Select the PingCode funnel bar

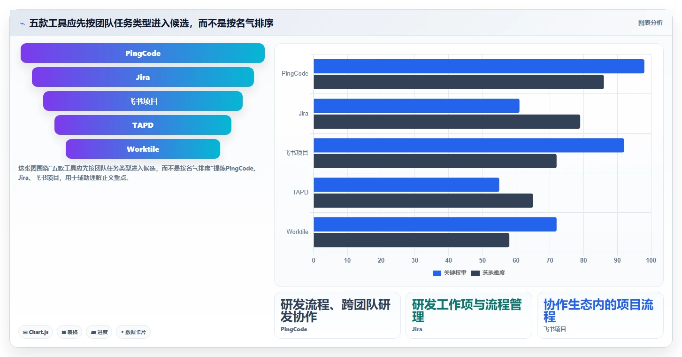click(143, 53)
